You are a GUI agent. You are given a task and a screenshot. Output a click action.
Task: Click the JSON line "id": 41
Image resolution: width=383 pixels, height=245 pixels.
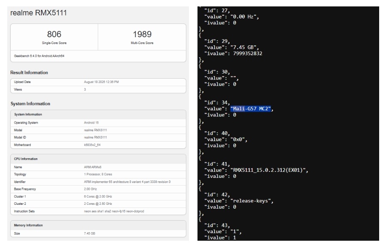click(x=217, y=164)
